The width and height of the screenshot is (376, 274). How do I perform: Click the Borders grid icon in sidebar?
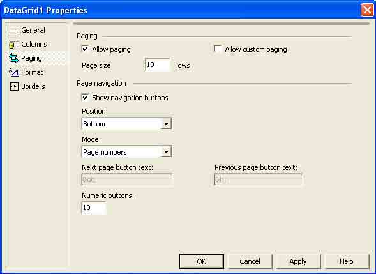[x=14, y=86]
